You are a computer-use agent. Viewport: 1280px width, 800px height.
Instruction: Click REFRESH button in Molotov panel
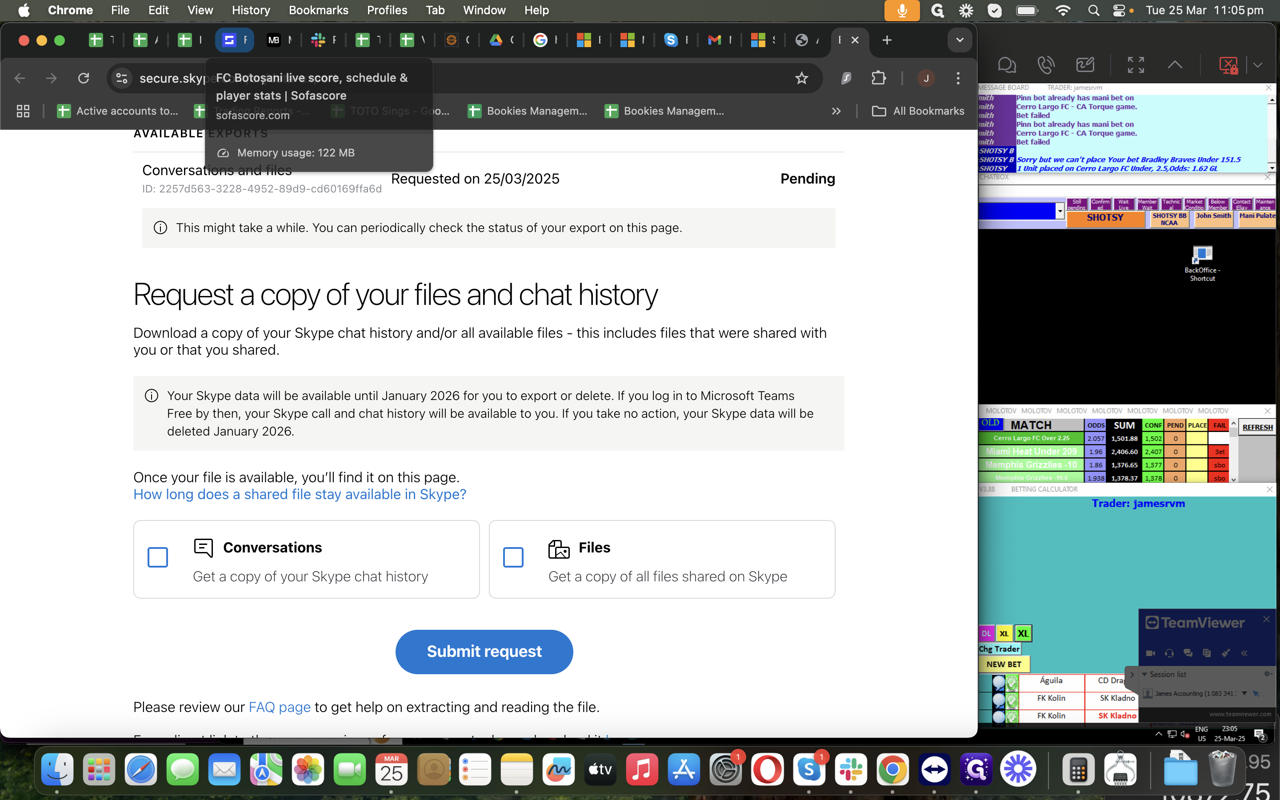(x=1257, y=427)
